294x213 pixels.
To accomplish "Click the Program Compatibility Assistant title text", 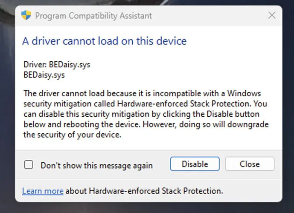I will point(93,16).
